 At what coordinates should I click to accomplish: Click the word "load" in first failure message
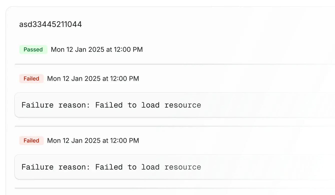150,105
